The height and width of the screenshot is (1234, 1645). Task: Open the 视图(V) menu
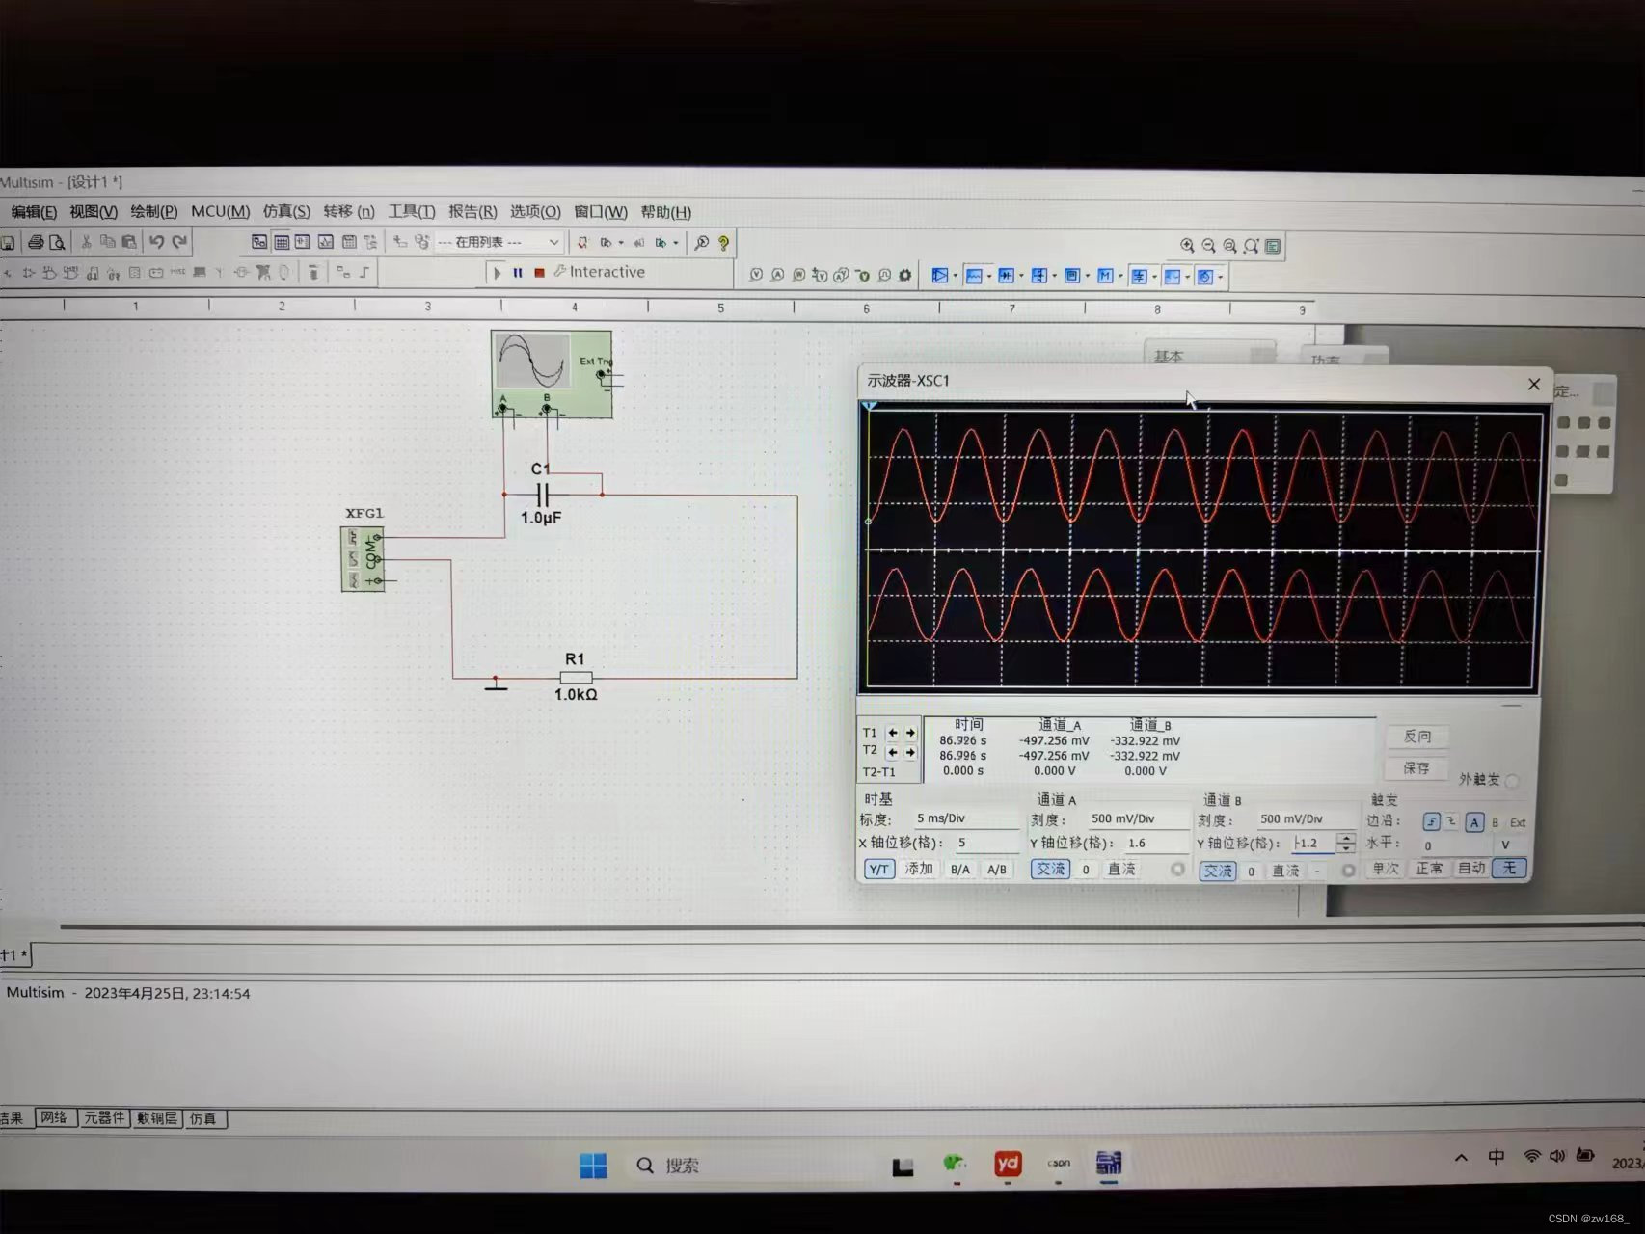click(94, 212)
